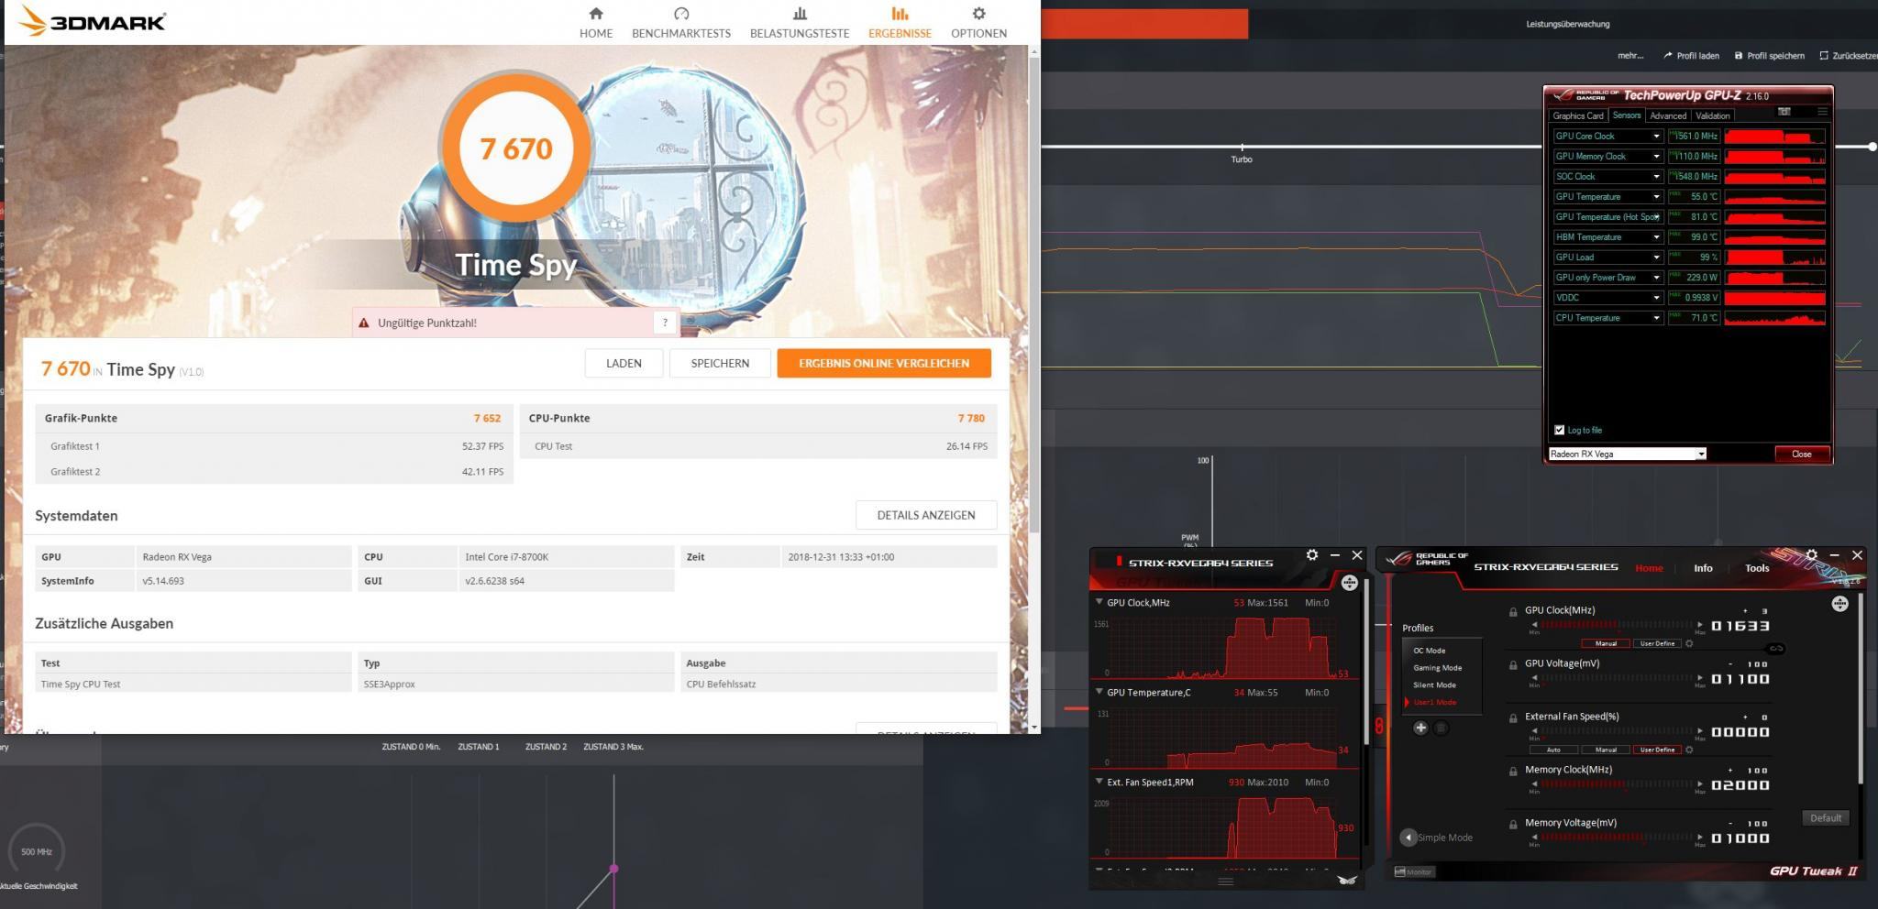Click the question mark beside Ungültige Punktzahl
This screenshot has width=1878, height=909.
[665, 323]
